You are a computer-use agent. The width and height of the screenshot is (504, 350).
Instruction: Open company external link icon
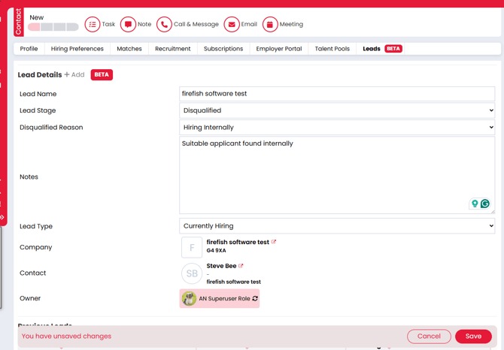(274, 242)
